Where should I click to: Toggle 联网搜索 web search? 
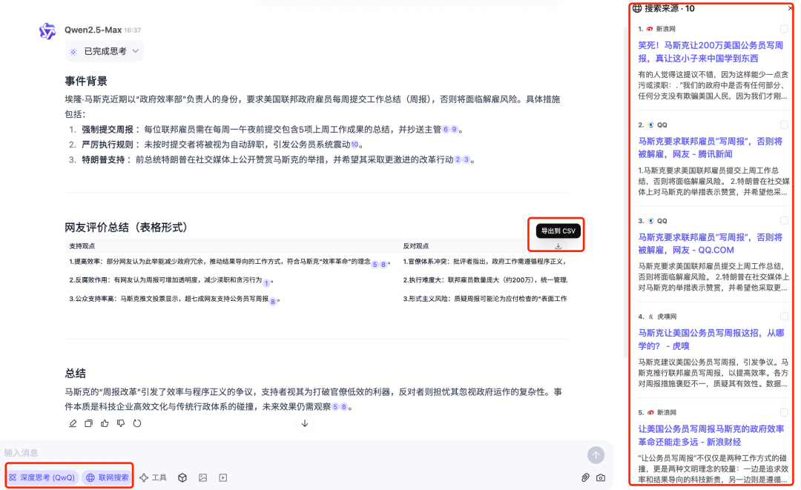108,477
